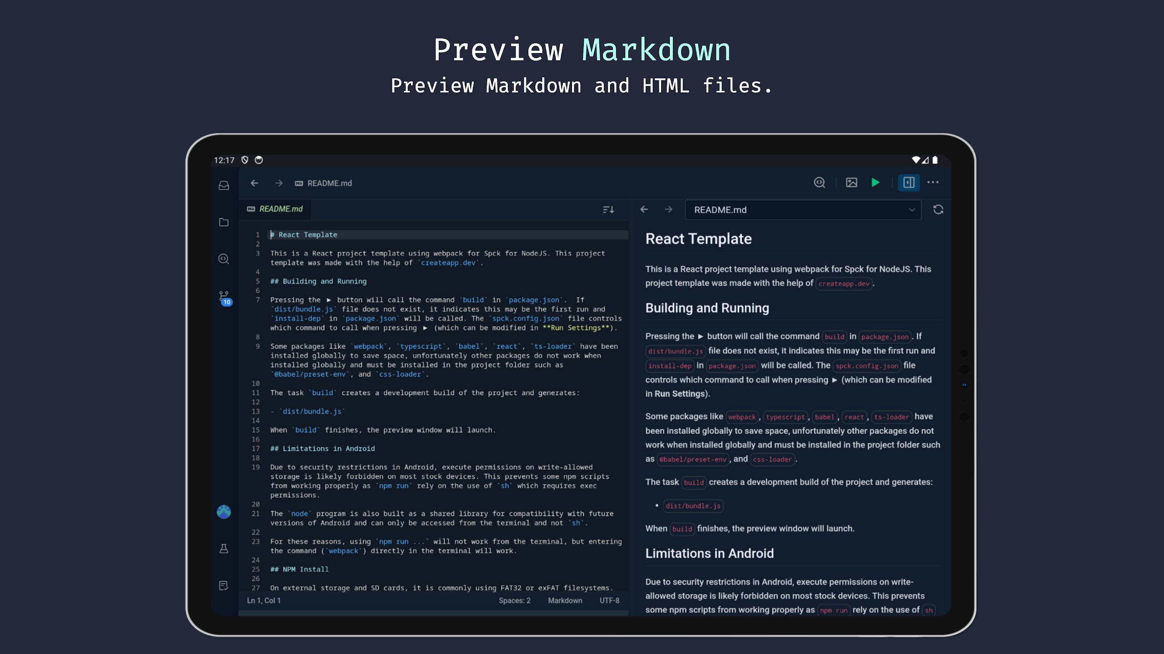Screen dimensions: 1164x654
Task: Open the file explorer folder icon
Action: pyautogui.click(x=224, y=222)
